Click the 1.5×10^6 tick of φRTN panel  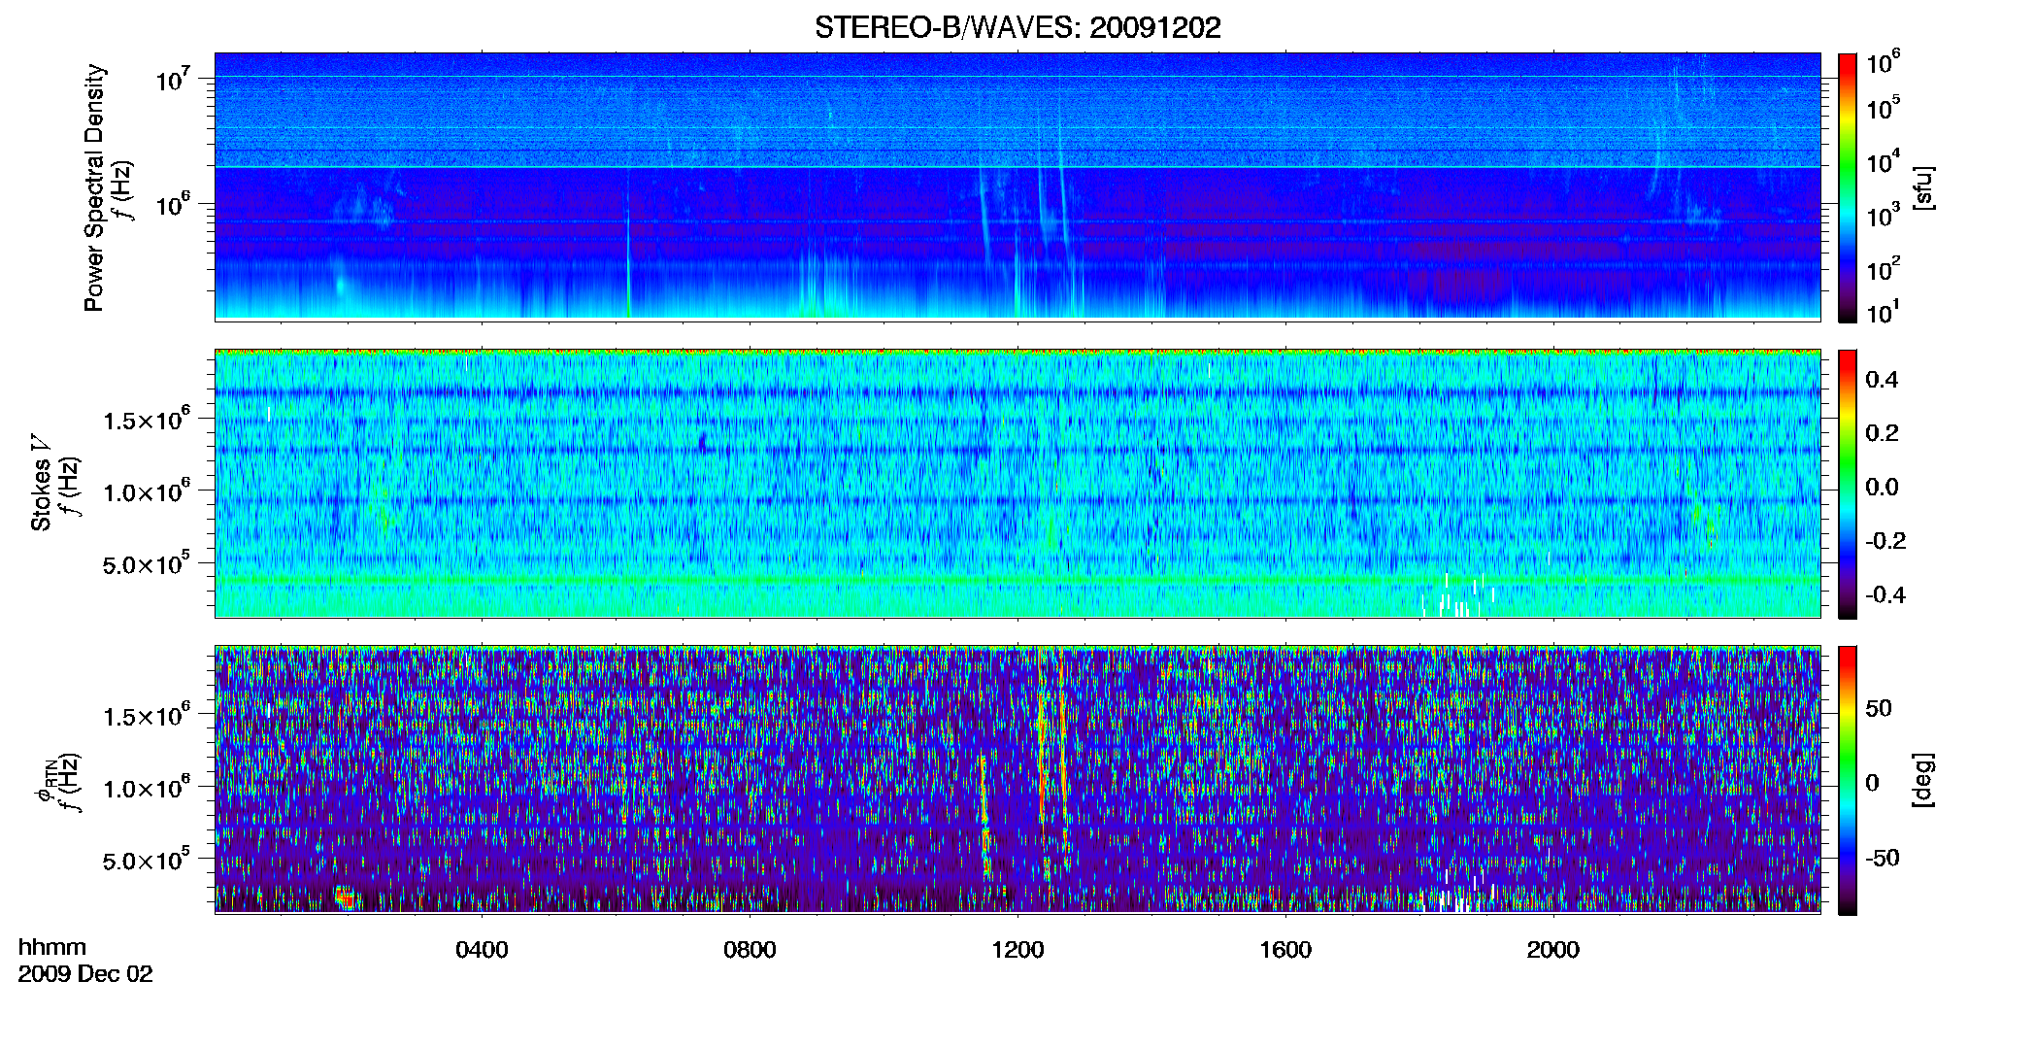pyautogui.click(x=147, y=715)
